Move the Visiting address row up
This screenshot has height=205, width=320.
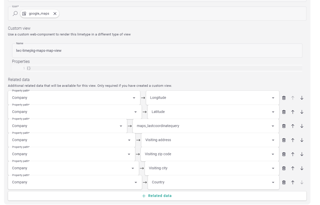pos(293,140)
